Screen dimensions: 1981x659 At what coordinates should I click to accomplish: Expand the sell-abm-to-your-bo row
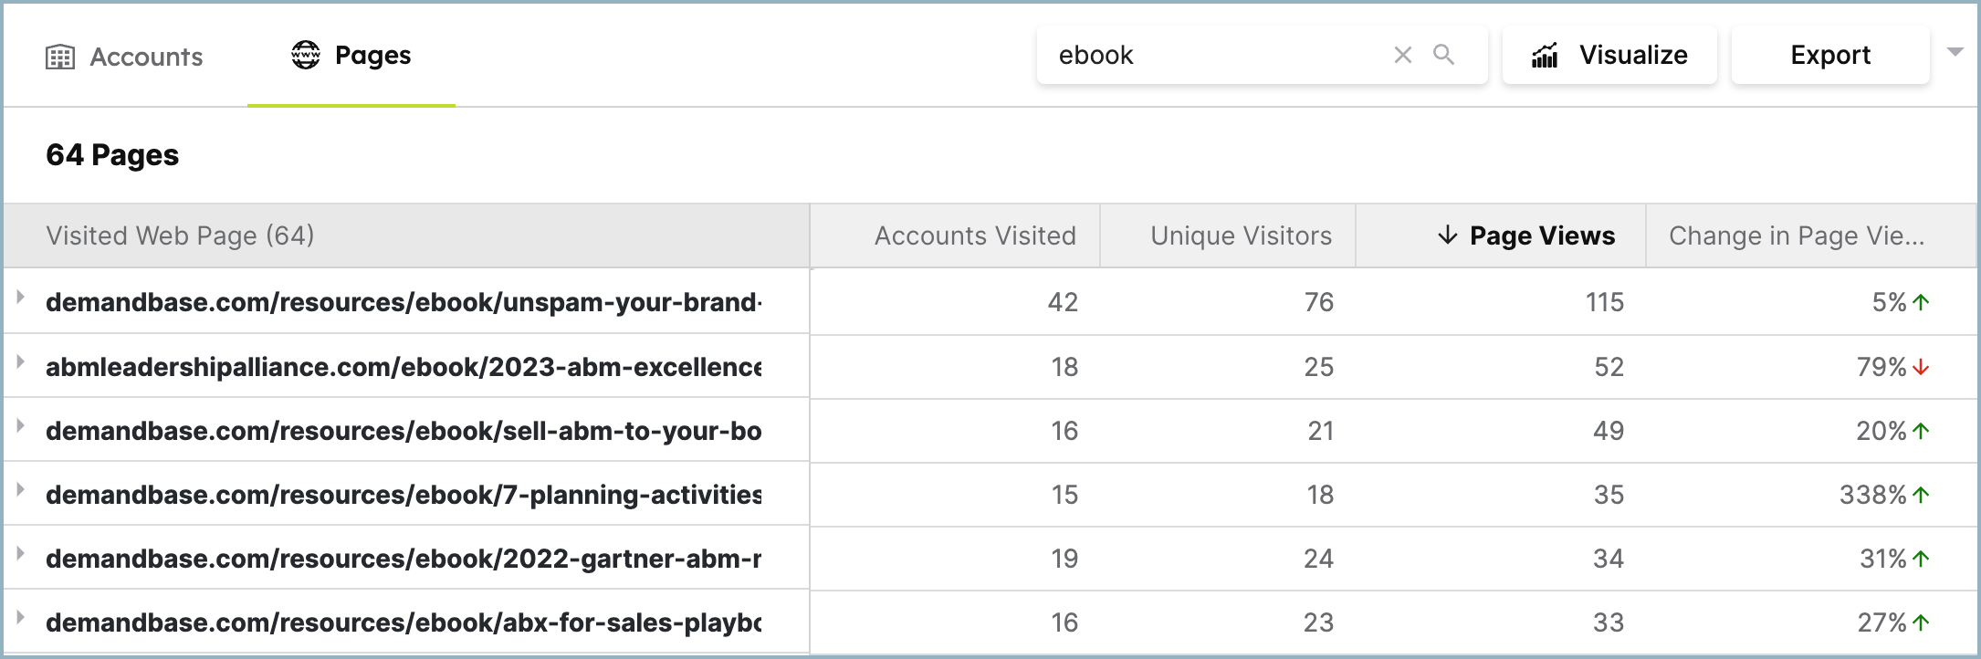click(x=20, y=425)
